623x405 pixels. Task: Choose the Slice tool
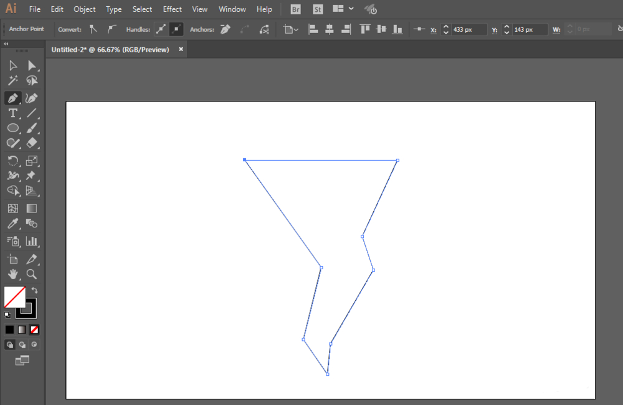(x=31, y=259)
